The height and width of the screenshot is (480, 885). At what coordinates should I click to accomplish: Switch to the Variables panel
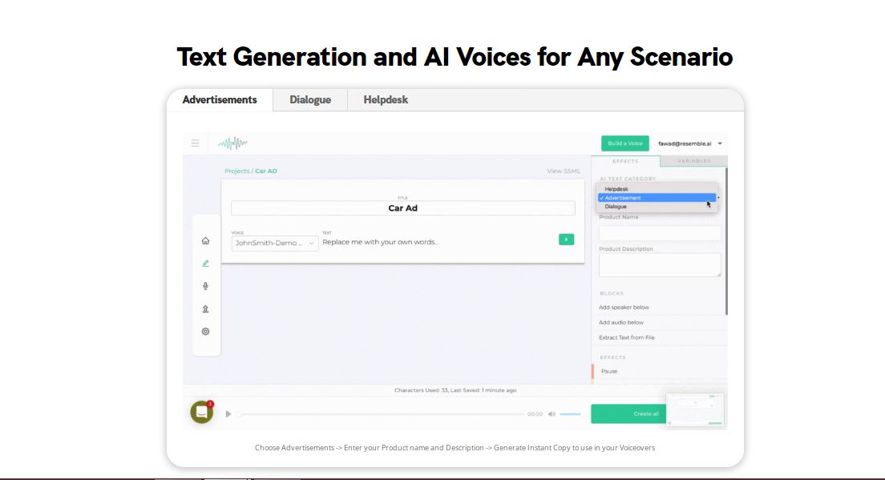point(693,160)
